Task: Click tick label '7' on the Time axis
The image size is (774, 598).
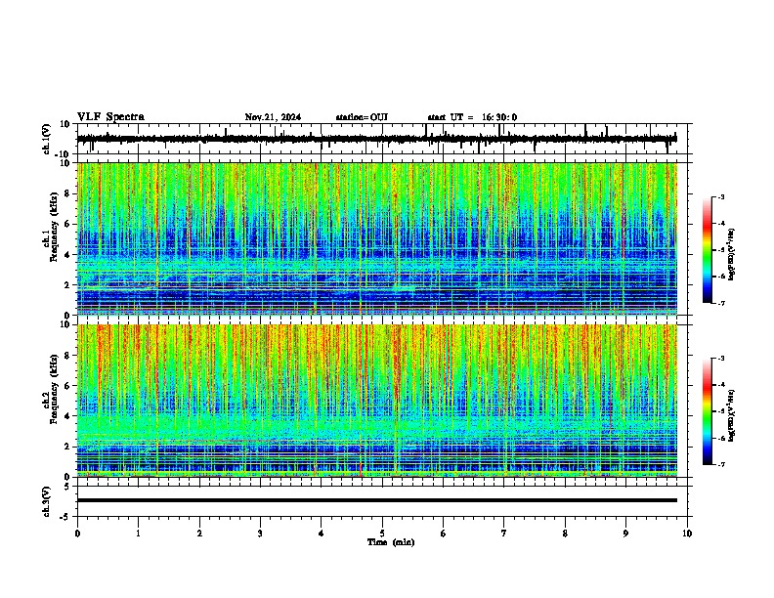Action: pyautogui.click(x=504, y=534)
